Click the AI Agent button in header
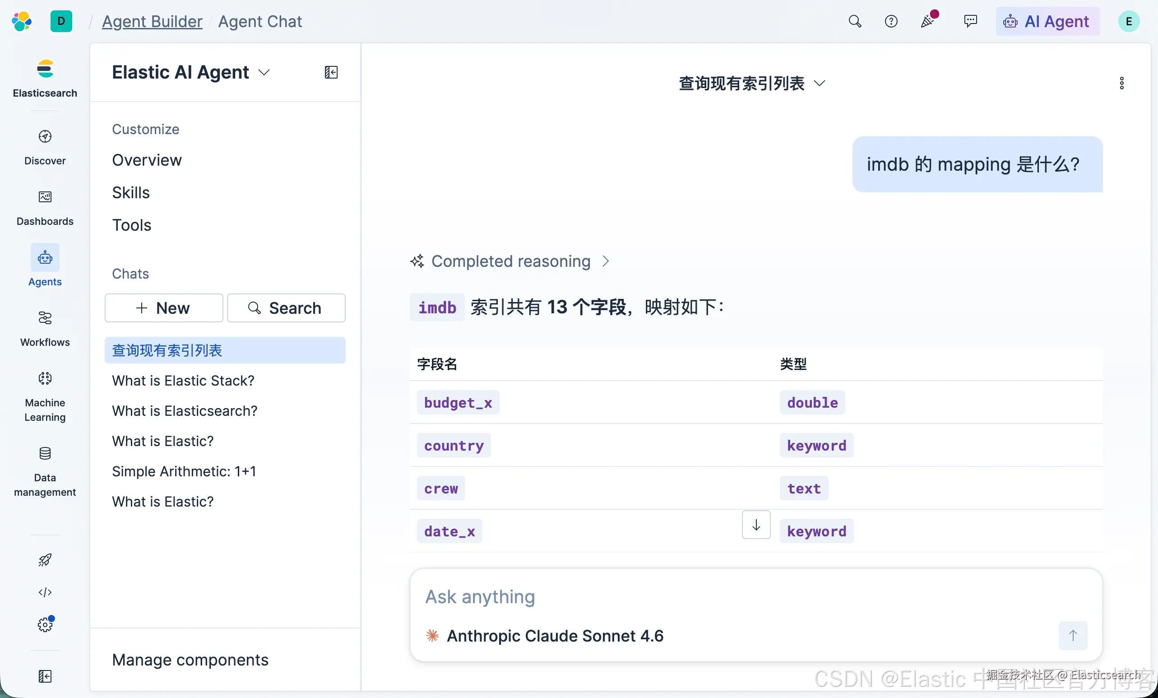This screenshot has width=1158, height=698. [1047, 21]
